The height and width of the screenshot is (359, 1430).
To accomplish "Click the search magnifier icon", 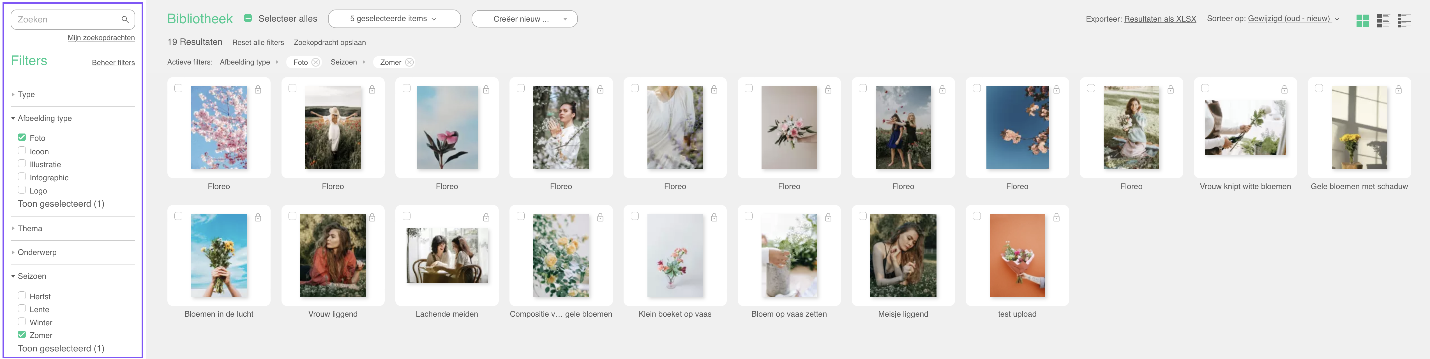I will pos(125,19).
